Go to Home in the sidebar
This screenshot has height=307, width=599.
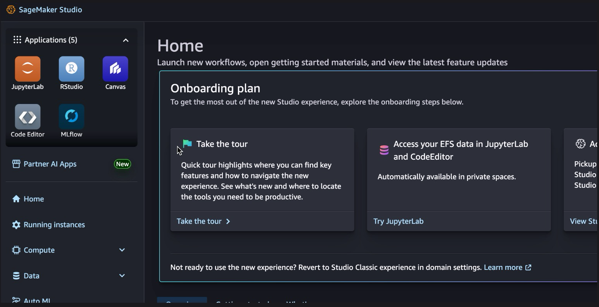pyautogui.click(x=34, y=199)
